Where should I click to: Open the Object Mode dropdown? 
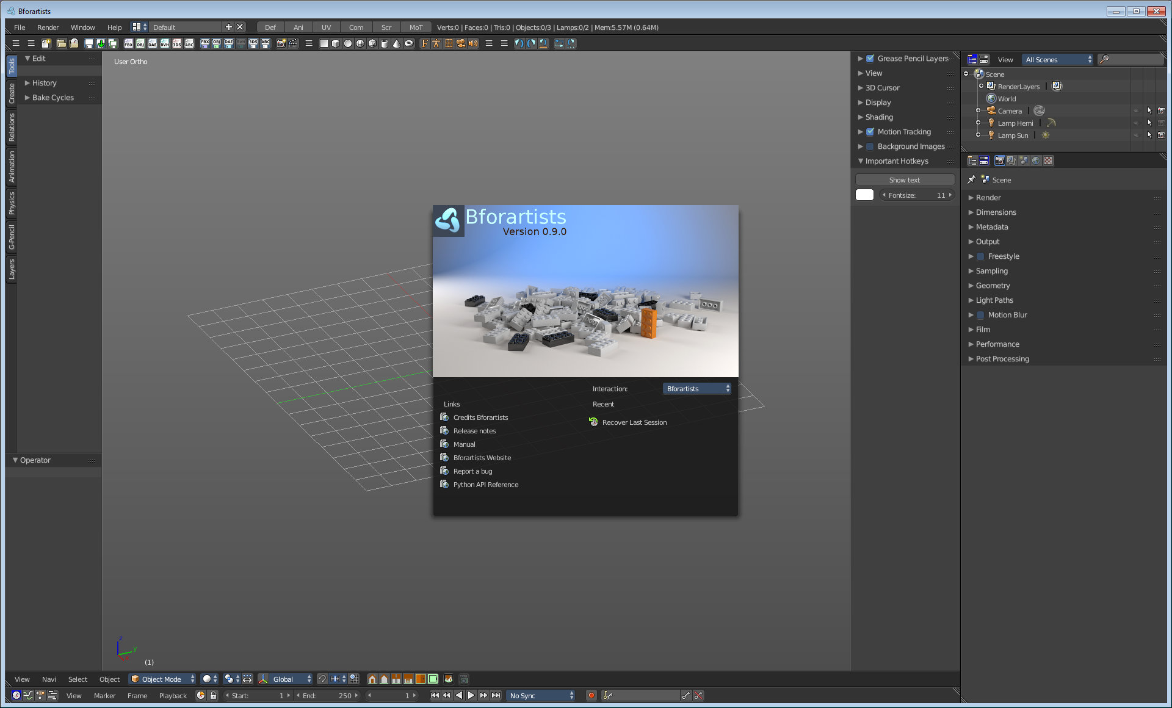tap(162, 679)
